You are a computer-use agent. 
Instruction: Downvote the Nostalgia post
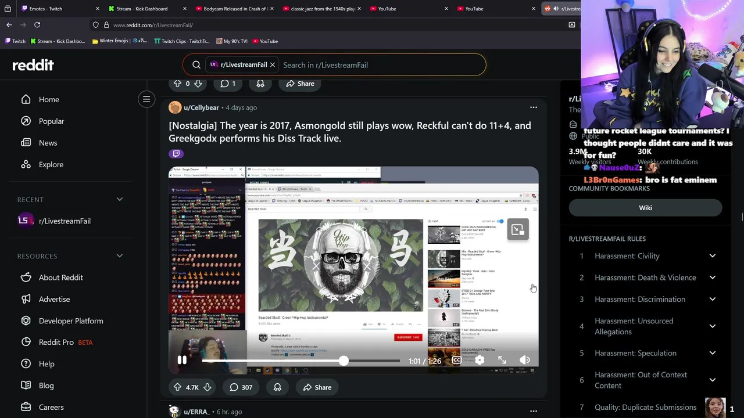tap(207, 387)
